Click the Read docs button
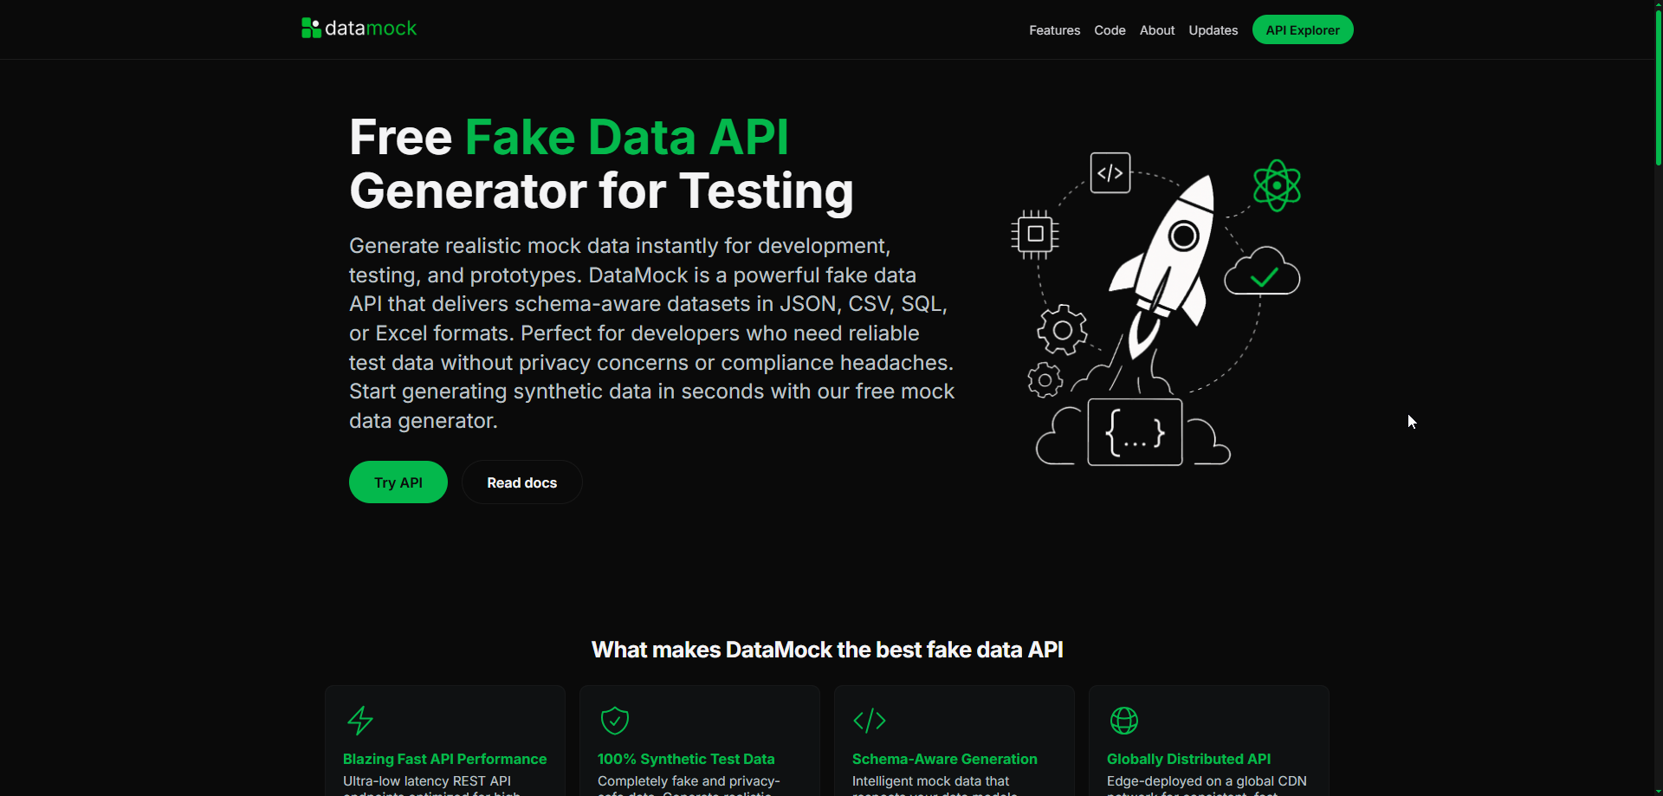Screen dimensions: 1663x796 point(521,482)
